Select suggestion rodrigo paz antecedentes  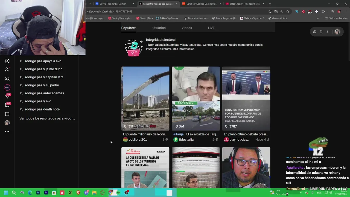(x=44, y=93)
